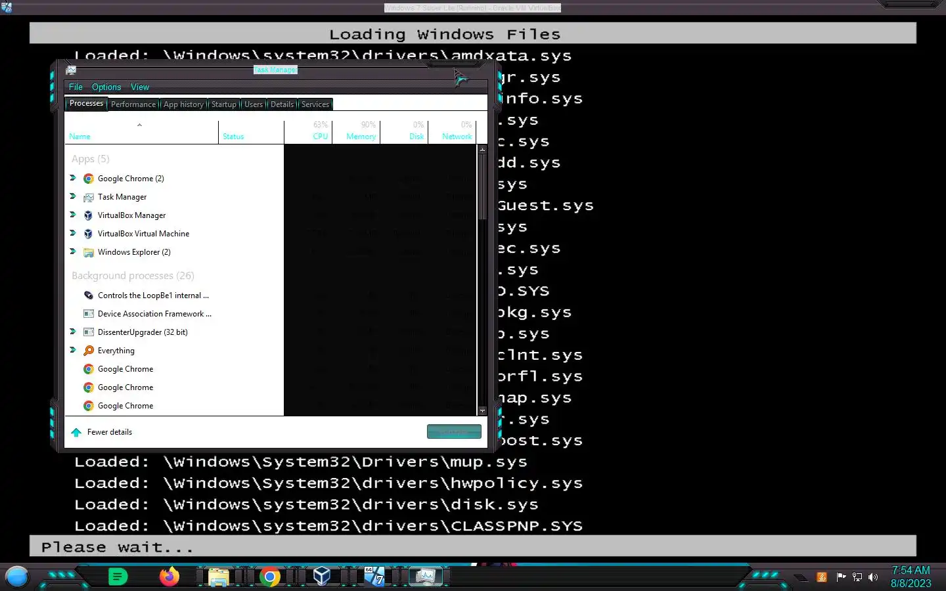
Task: Sort processes by the Memory column
Action: tap(356, 132)
